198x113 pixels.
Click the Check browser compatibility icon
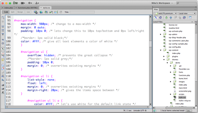(56, 12)
